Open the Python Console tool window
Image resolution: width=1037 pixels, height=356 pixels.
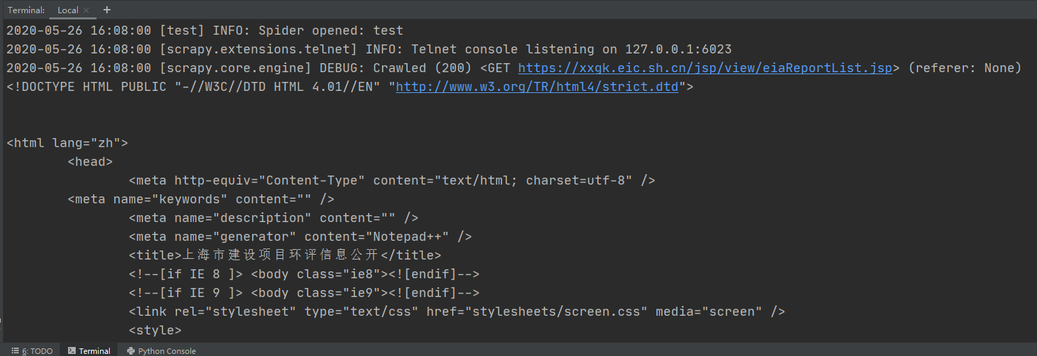pos(161,350)
